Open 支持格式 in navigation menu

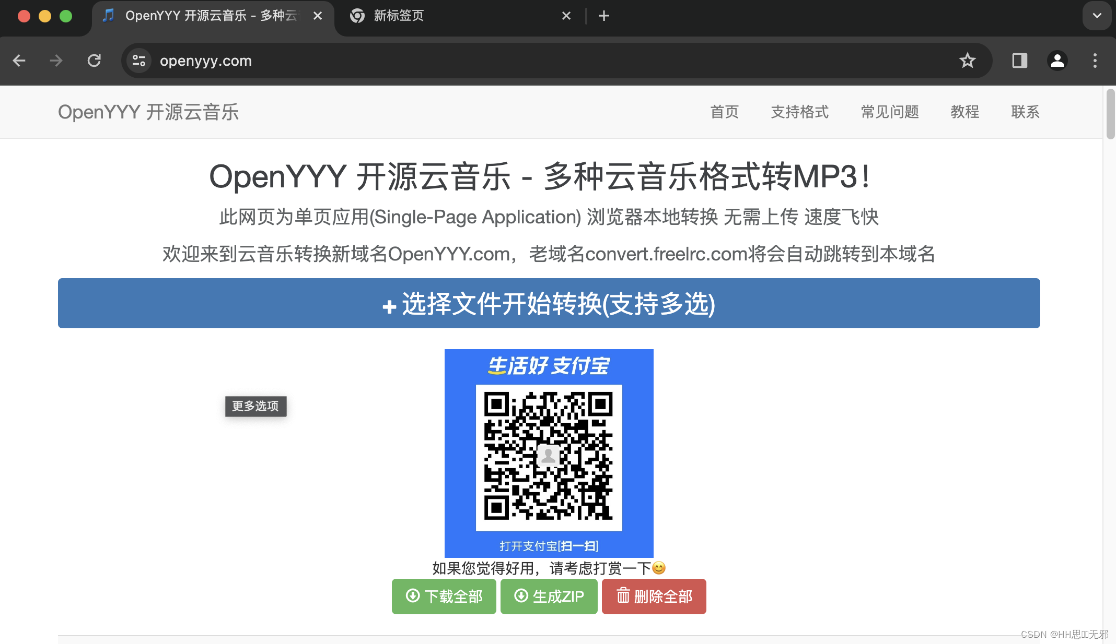(799, 112)
